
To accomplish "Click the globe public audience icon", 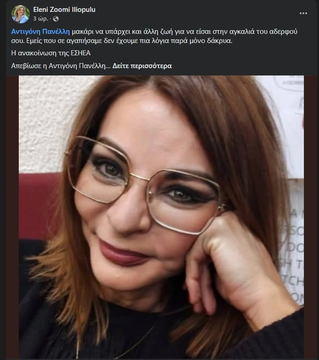I will pyautogui.click(x=56, y=19).
